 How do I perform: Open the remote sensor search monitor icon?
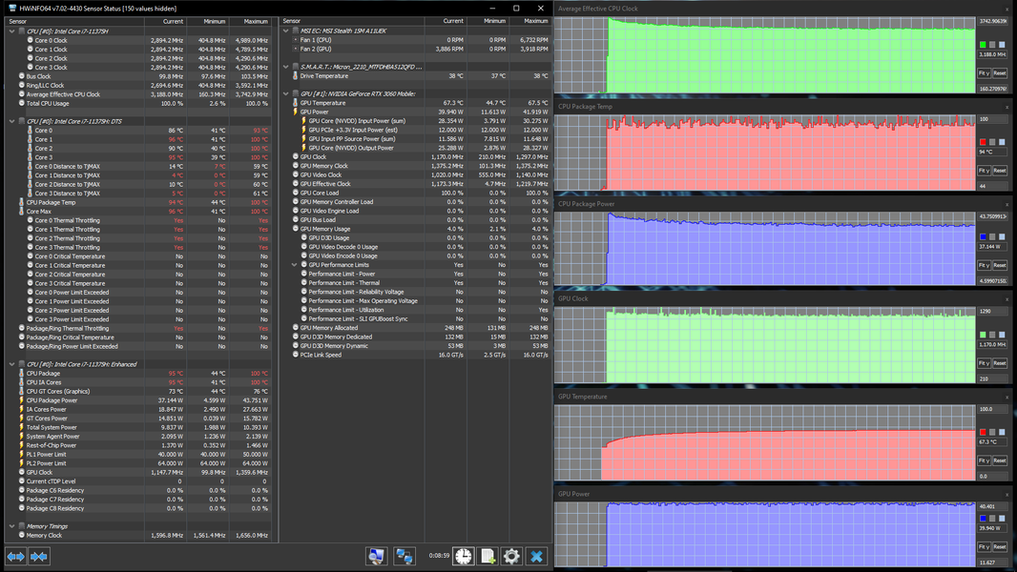376,556
